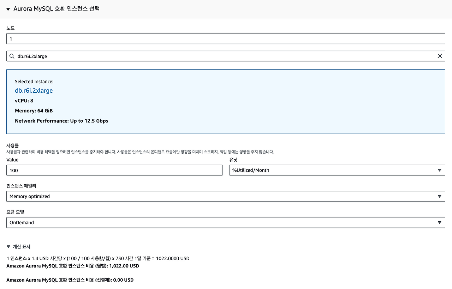The image size is (452, 289).
Task: Click the arrow icon on the 요금 모델 selector
Action: coord(440,222)
